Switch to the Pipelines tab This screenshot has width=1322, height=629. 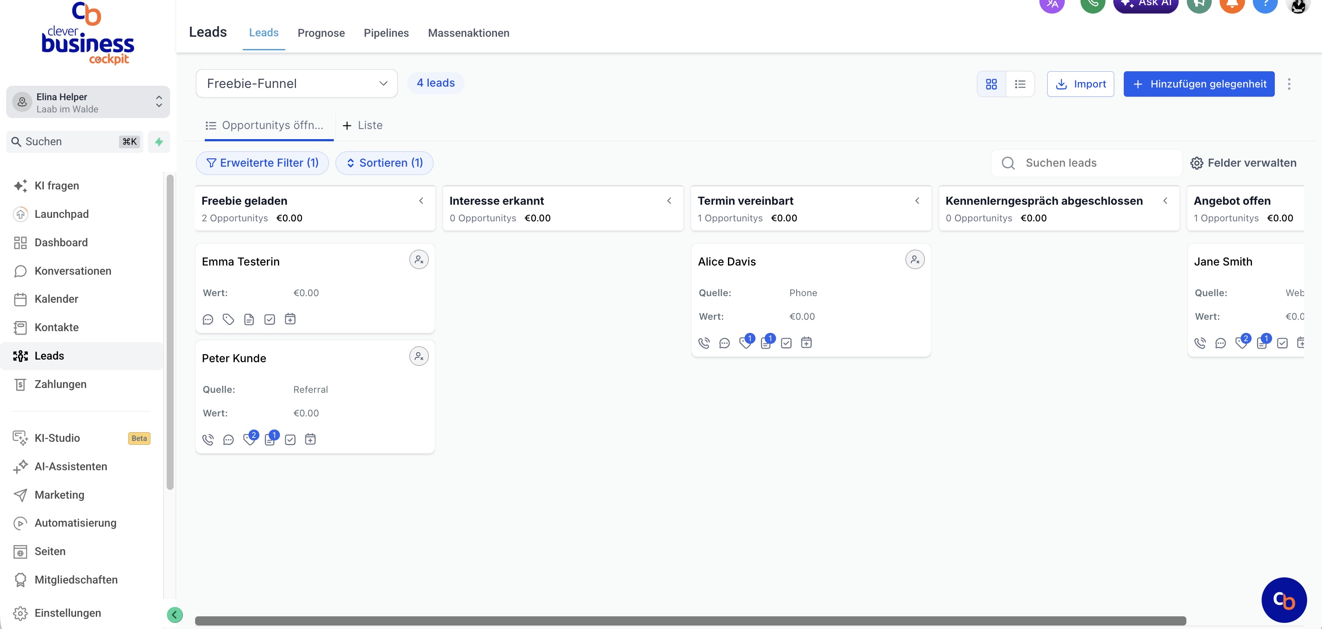pyautogui.click(x=386, y=33)
